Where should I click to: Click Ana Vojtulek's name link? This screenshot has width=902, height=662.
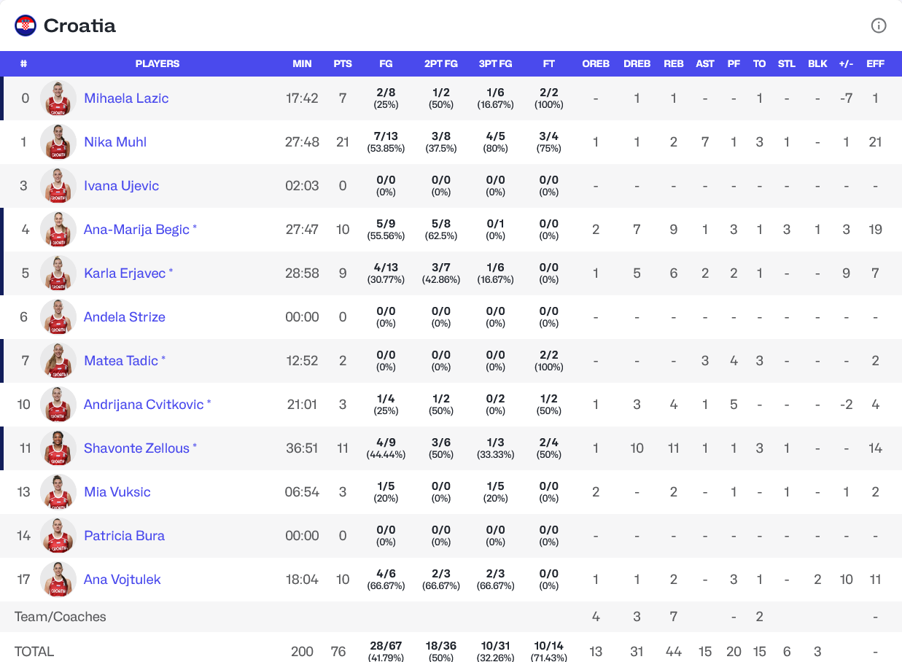click(122, 580)
